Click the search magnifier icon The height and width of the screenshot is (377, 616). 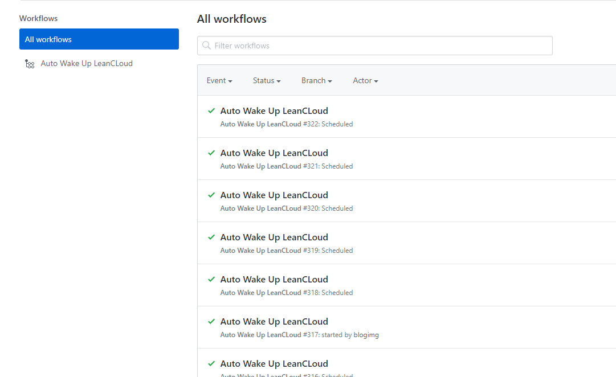206,46
